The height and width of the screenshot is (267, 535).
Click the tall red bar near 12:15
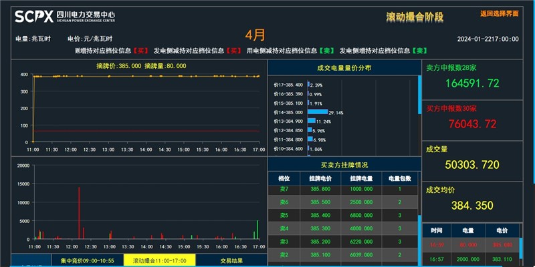(80, 214)
